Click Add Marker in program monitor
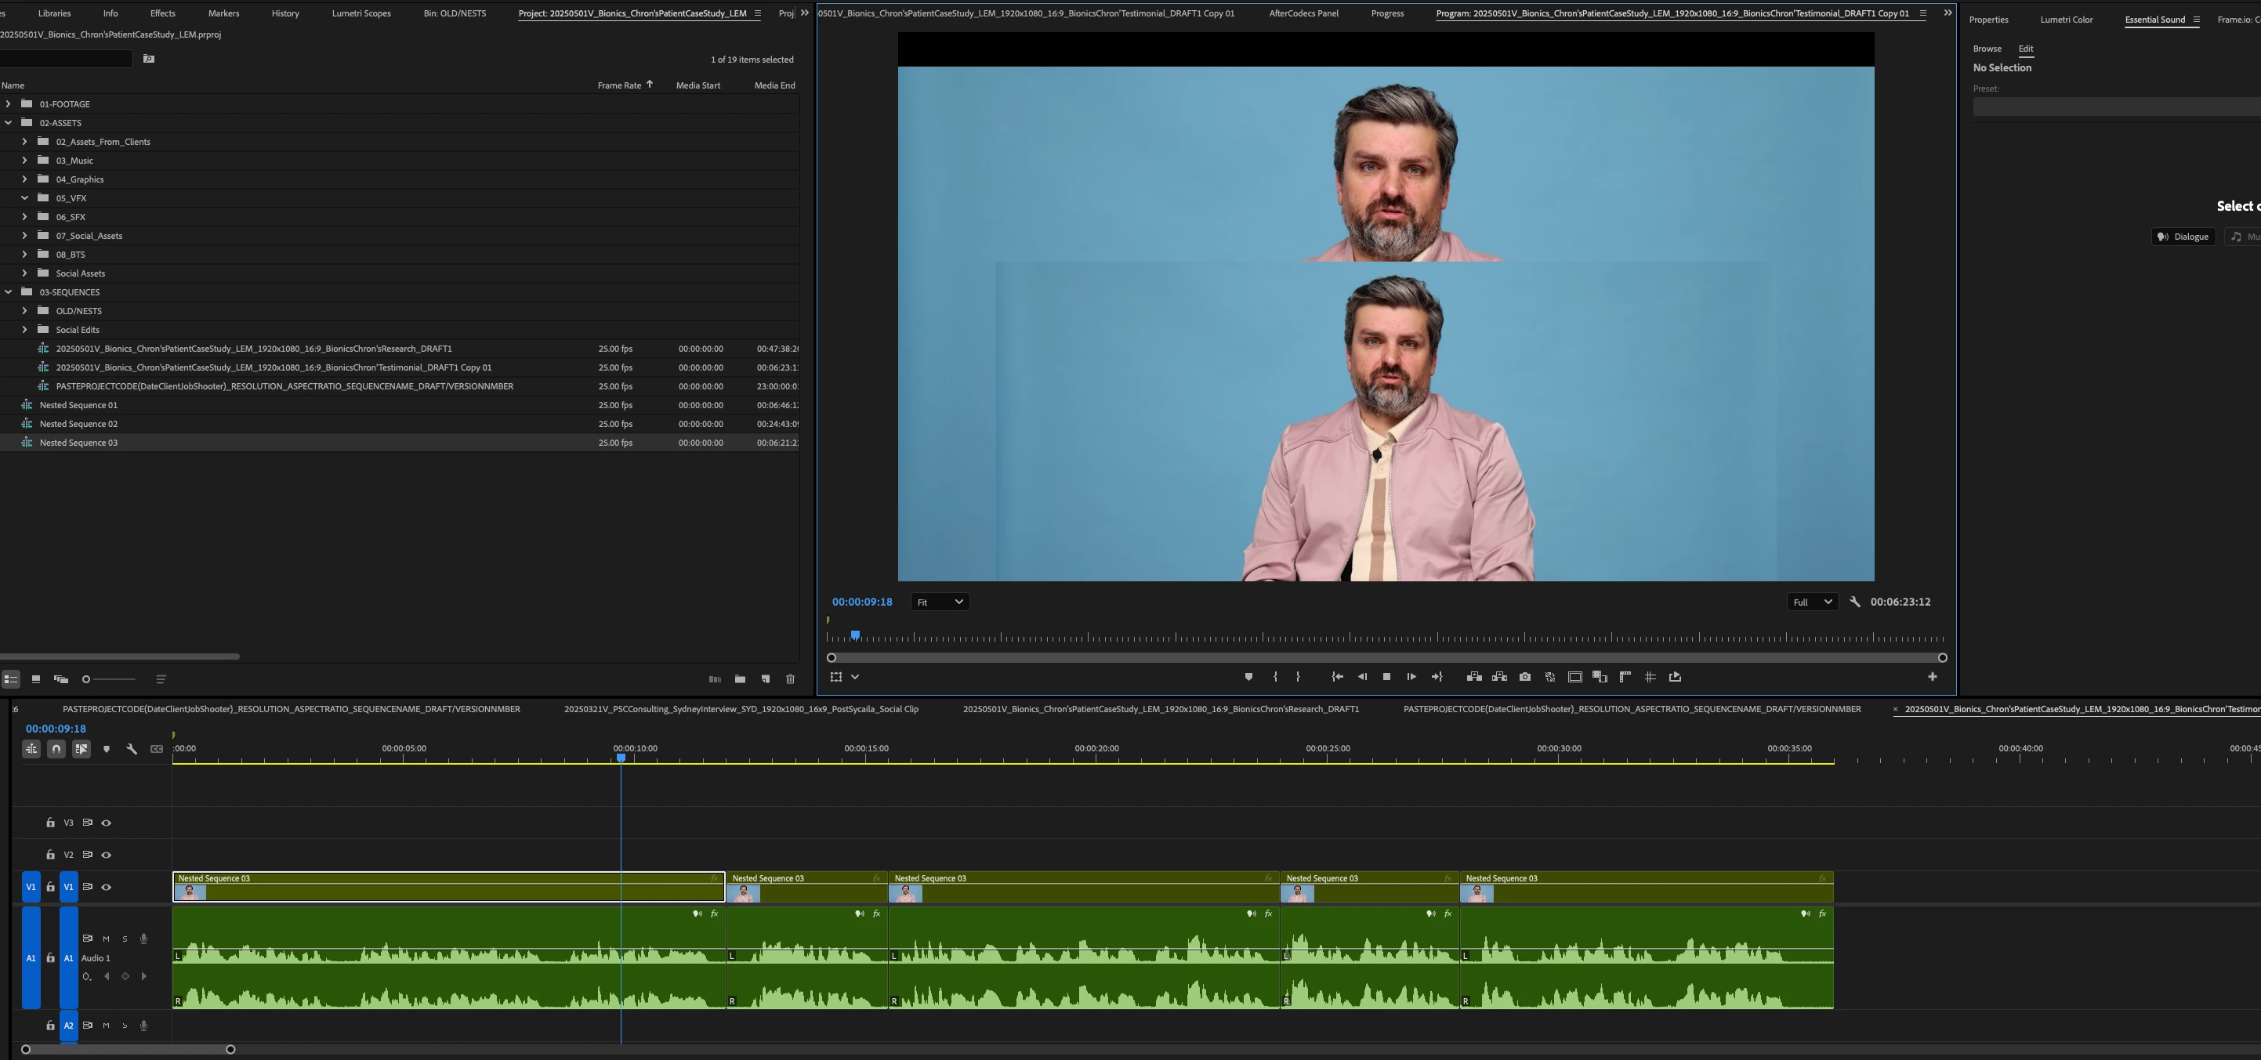 (1248, 677)
